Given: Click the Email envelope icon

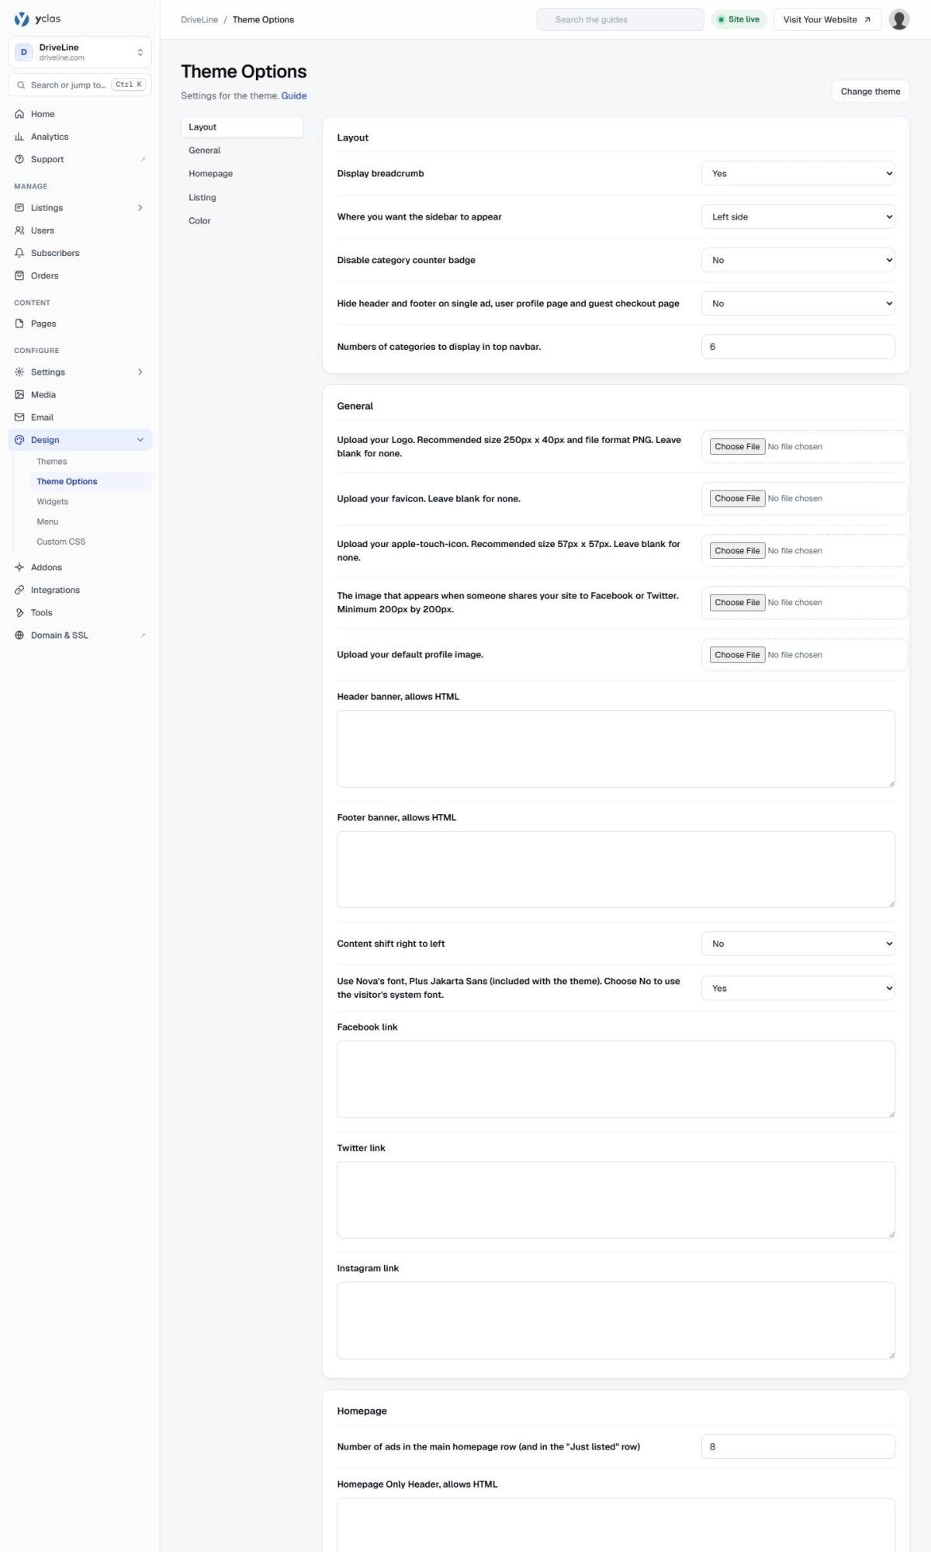Looking at the screenshot, I should click(x=19, y=417).
